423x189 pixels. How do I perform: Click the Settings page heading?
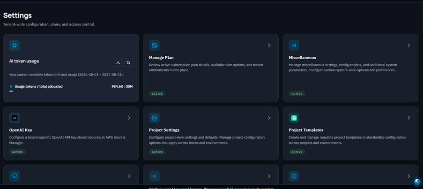17,15
